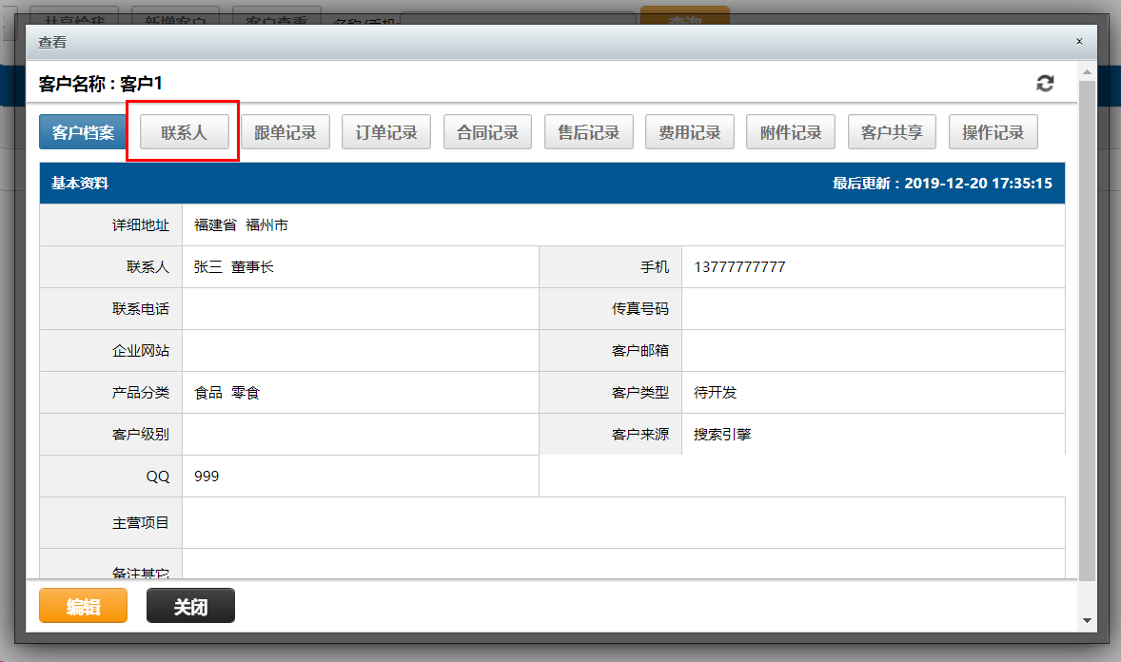The width and height of the screenshot is (1121, 662).
Task: Click the 客户级别 field label
Action: (140, 434)
